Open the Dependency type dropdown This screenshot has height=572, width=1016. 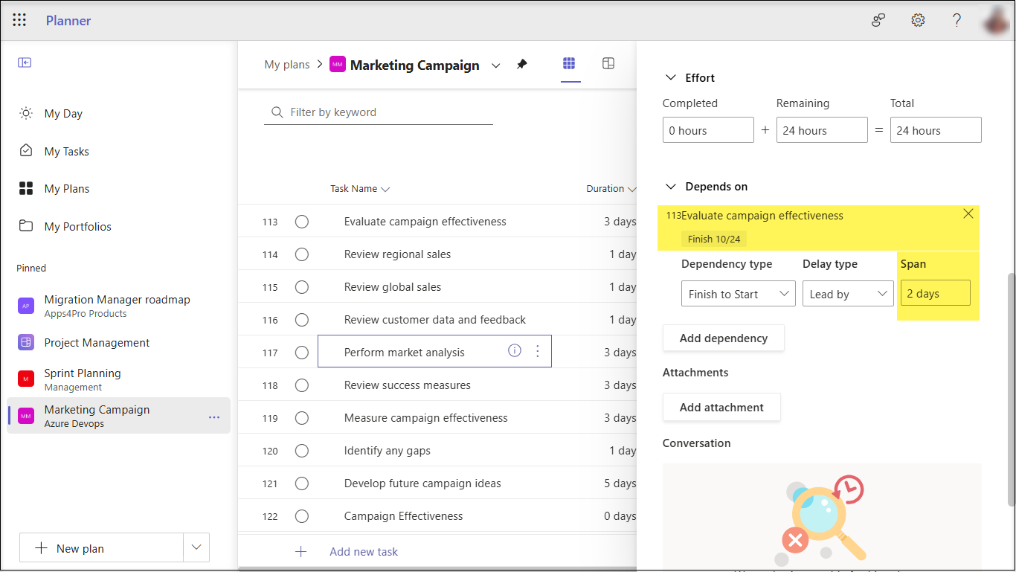[x=738, y=293]
